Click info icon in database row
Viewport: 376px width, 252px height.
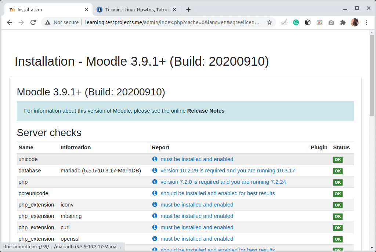tap(155, 170)
